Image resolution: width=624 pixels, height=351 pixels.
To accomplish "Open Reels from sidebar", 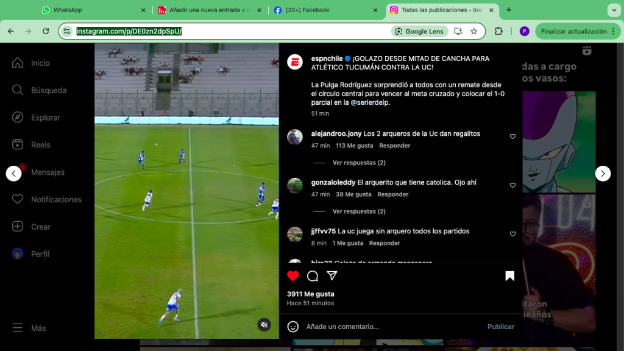I will (31, 145).
